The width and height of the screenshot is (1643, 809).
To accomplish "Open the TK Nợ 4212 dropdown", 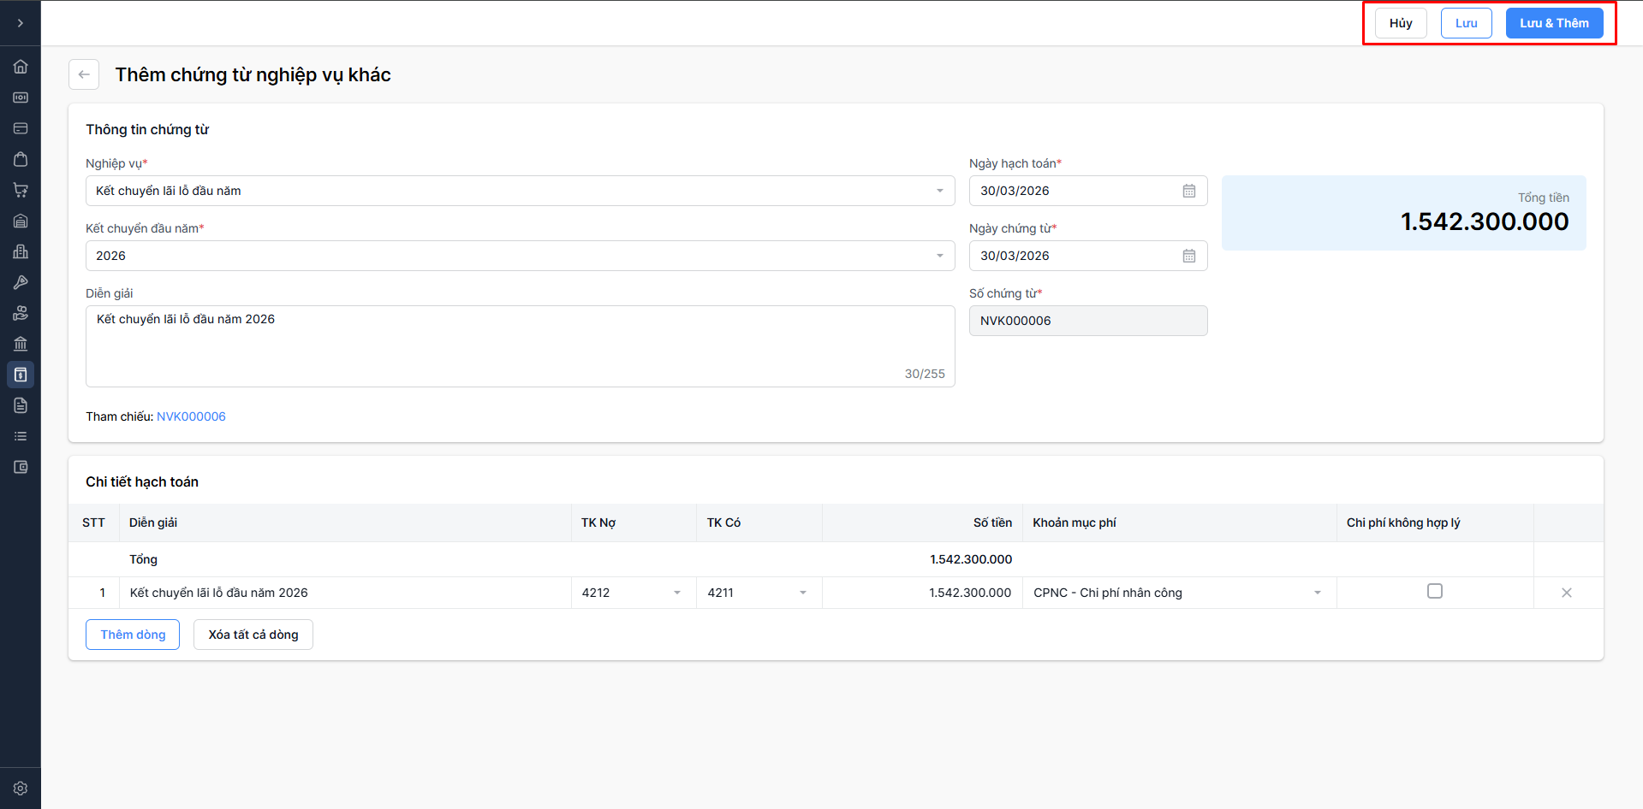I will coord(676,593).
